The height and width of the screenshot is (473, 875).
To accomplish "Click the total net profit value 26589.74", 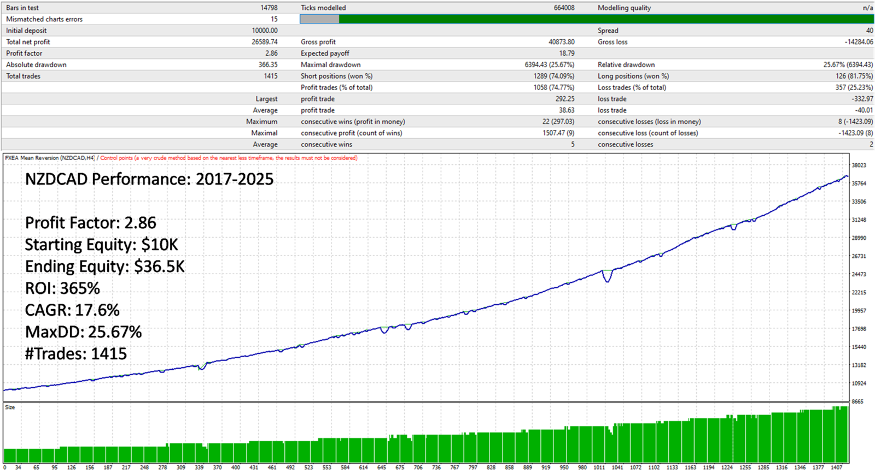I will coord(265,42).
